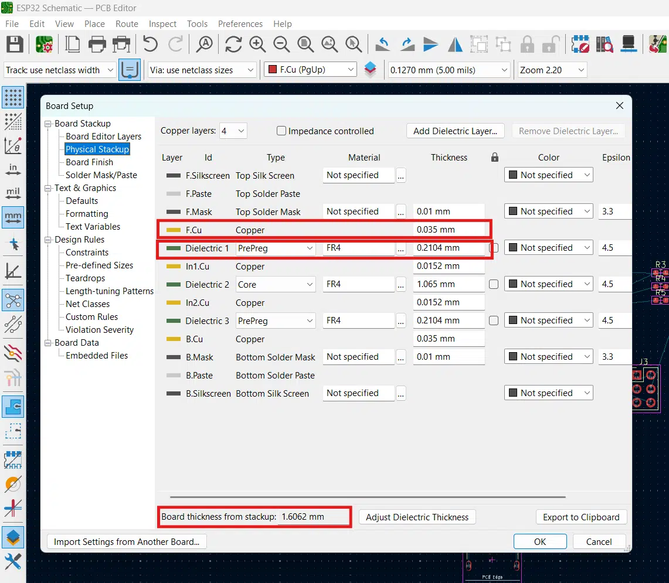Screen dimensions: 669x583
Task: Enable the Impedance controlled checkbox
Action: pyautogui.click(x=281, y=131)
